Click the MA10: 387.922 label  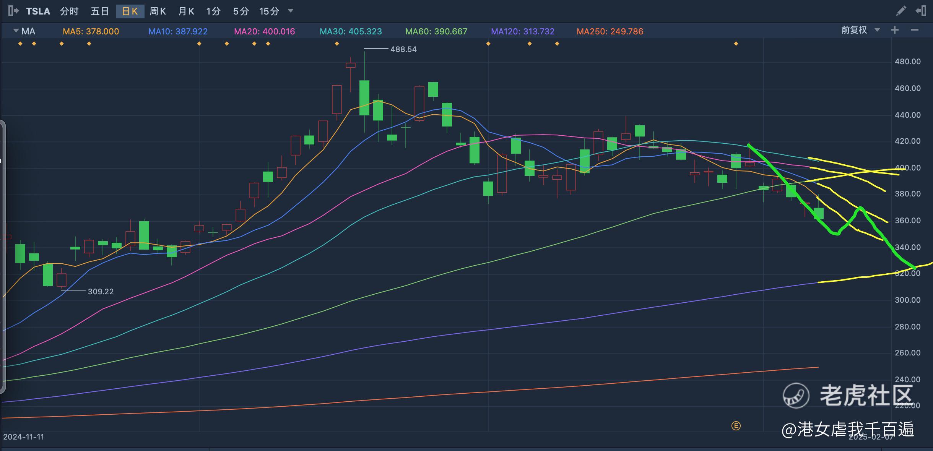tap(178, 31)
